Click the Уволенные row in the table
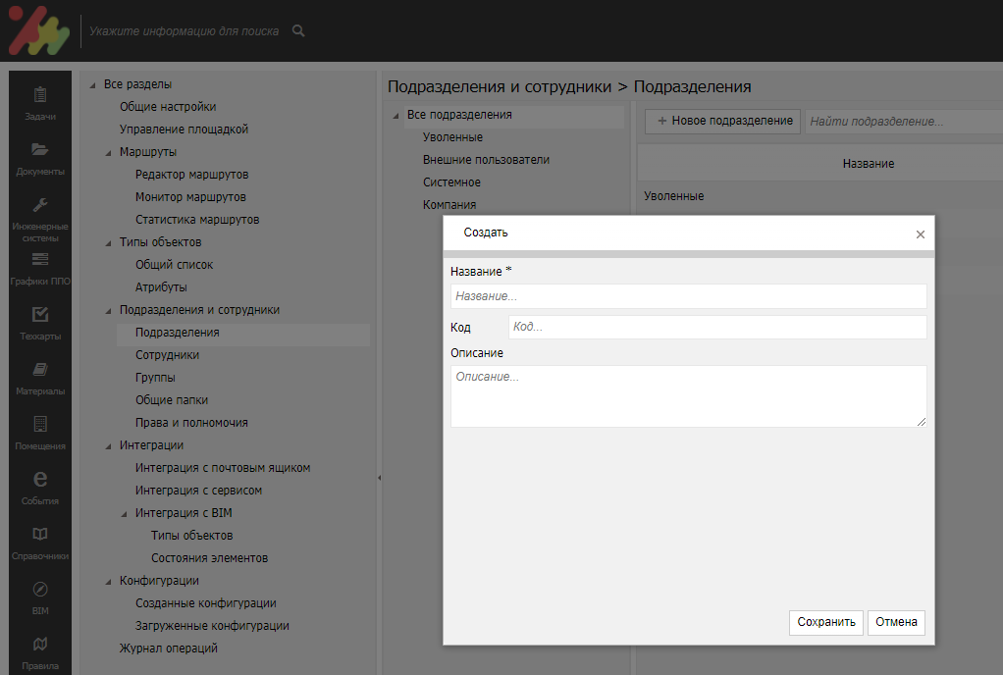Image resolution: width=1003 pixels, height=675 pixels. click(673, 196)
